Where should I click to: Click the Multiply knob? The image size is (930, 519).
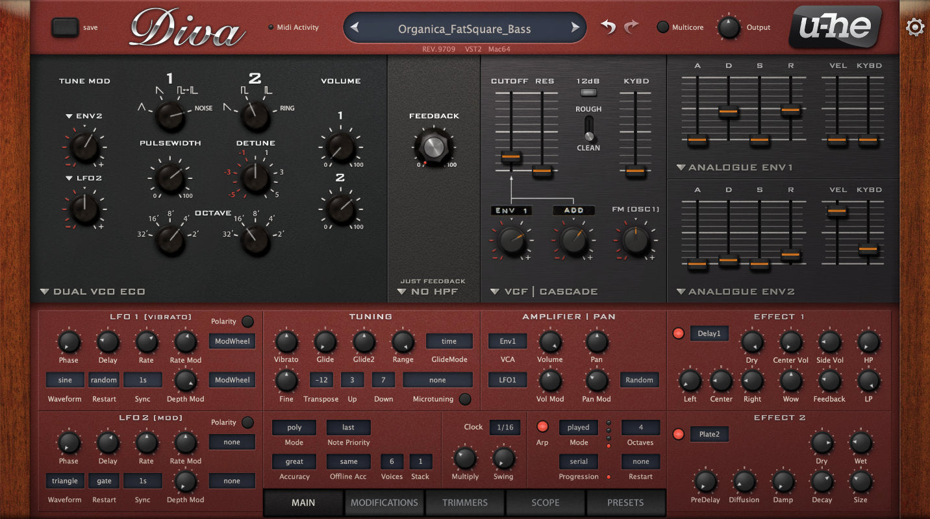tap(464, 458)
